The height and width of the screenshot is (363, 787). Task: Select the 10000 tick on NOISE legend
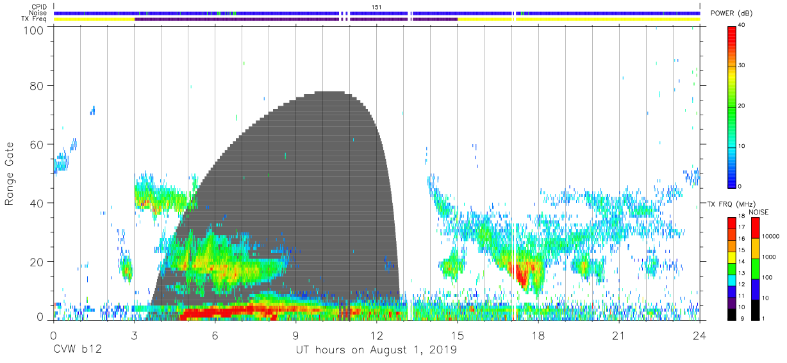point(770,236)
